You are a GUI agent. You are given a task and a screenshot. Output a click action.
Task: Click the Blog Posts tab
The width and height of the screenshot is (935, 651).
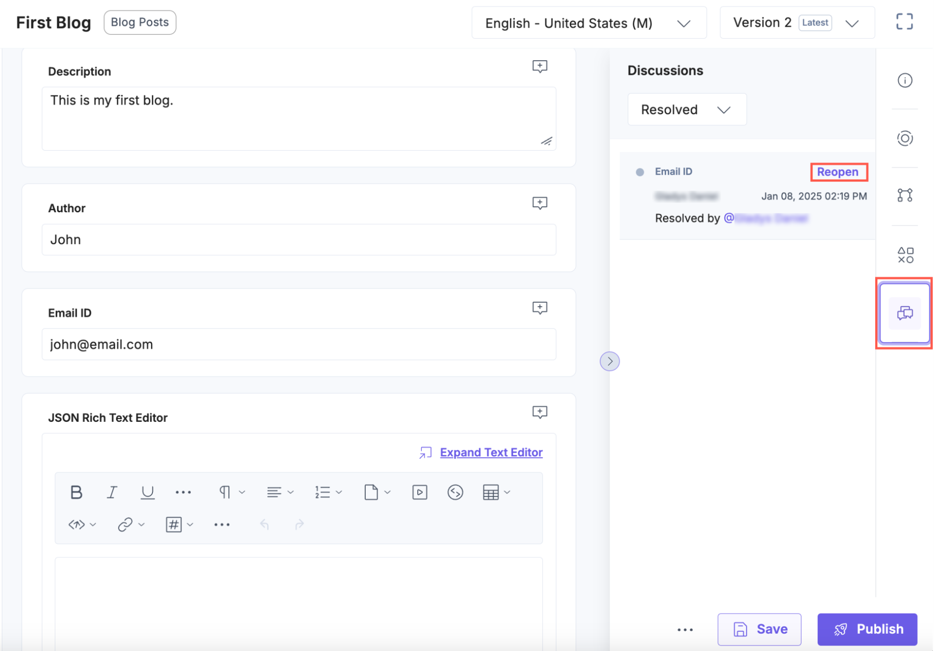(x=139, y=22)
